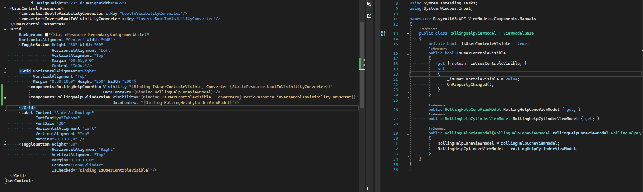Click the vertical split icon below XAML scrollbar

(369, 189)
